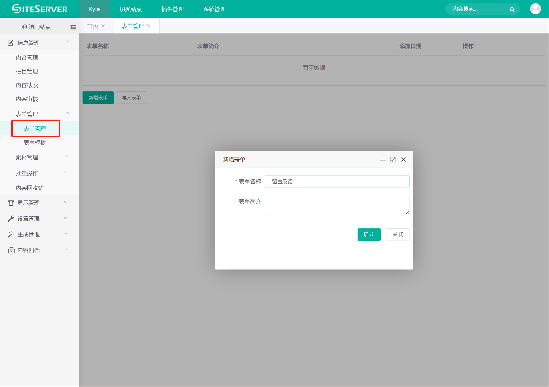Viewport: 549px width, 387px height.
Task: Select 表单模板 in the sidebar
Action: pyautogui.click(x=35, y=143)
